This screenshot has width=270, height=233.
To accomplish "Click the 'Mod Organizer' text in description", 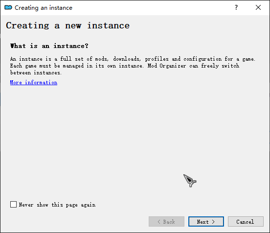I will (x=167, y=66).
